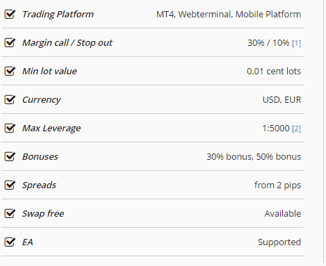The image size is (326, 266).
Task: Toggle the Swap free checkbox
Action: [10, 214]
